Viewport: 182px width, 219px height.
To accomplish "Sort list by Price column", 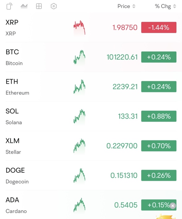I will point(126,6).
